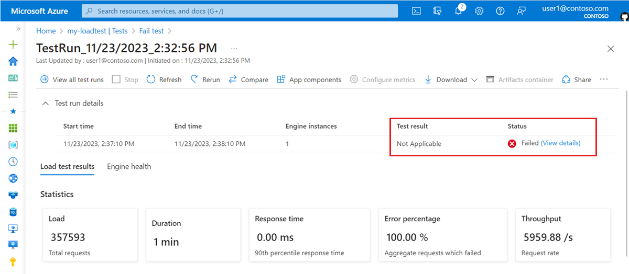629x274 pixels.
Task: Select the Load test results tab
Action: coord(67,166)
